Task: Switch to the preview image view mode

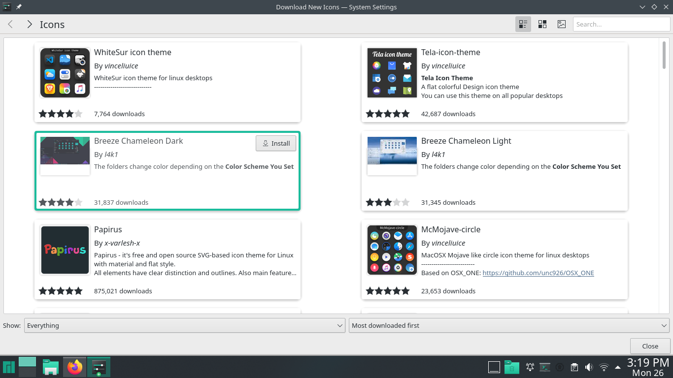Action: point(561,24)
